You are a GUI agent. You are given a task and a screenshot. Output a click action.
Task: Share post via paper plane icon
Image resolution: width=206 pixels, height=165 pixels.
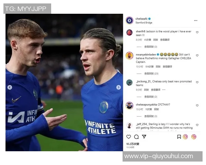pyautogui.click(x=144, y=136)
